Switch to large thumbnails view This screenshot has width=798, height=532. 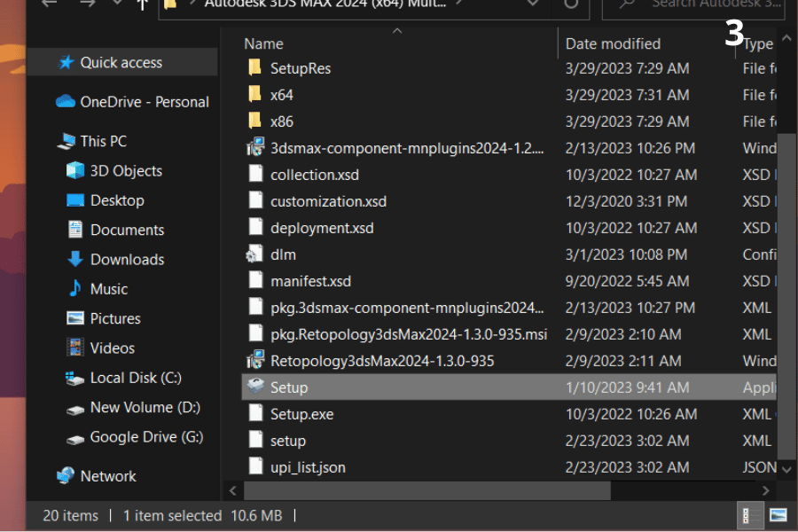pyautogui.click(x=778, y=515)
